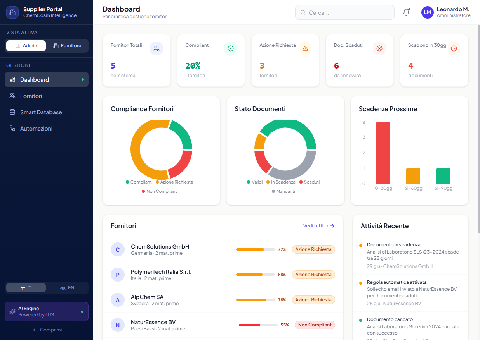Click Azione Richiesta badge for PolymerTech Italia

313,275
